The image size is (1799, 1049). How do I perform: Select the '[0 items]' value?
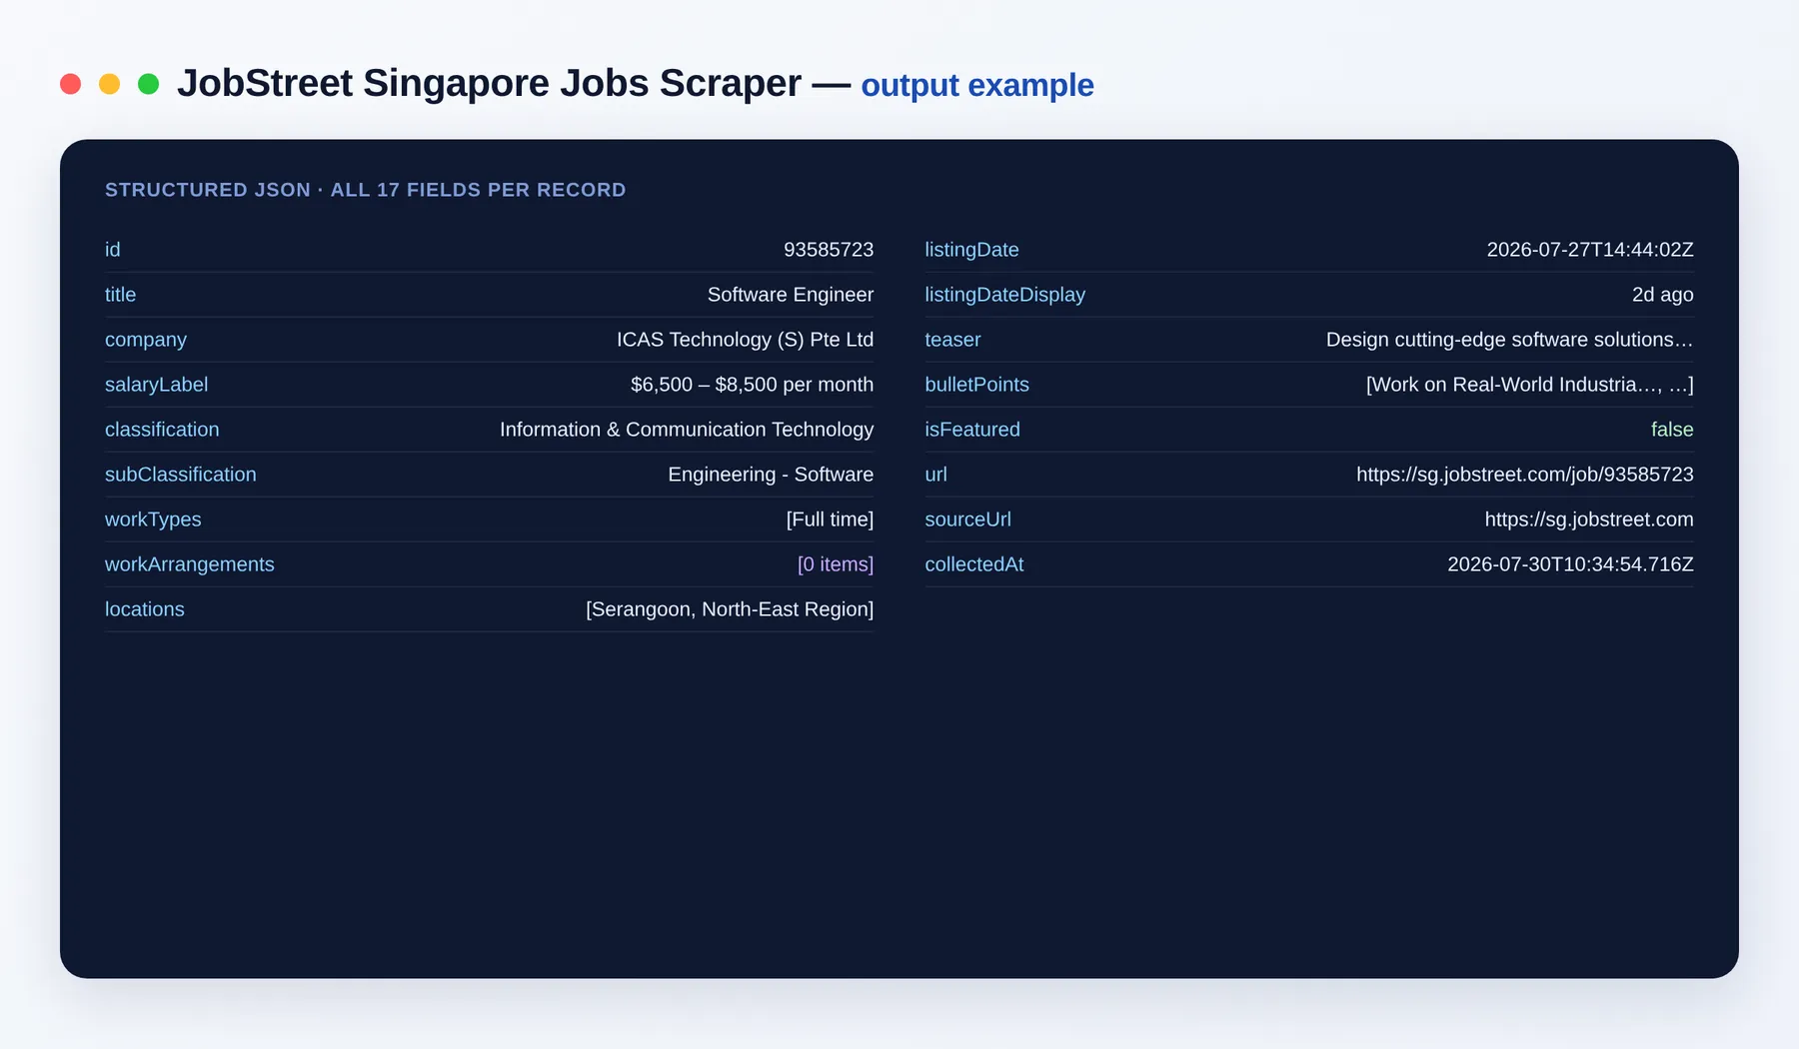(836, 564)
